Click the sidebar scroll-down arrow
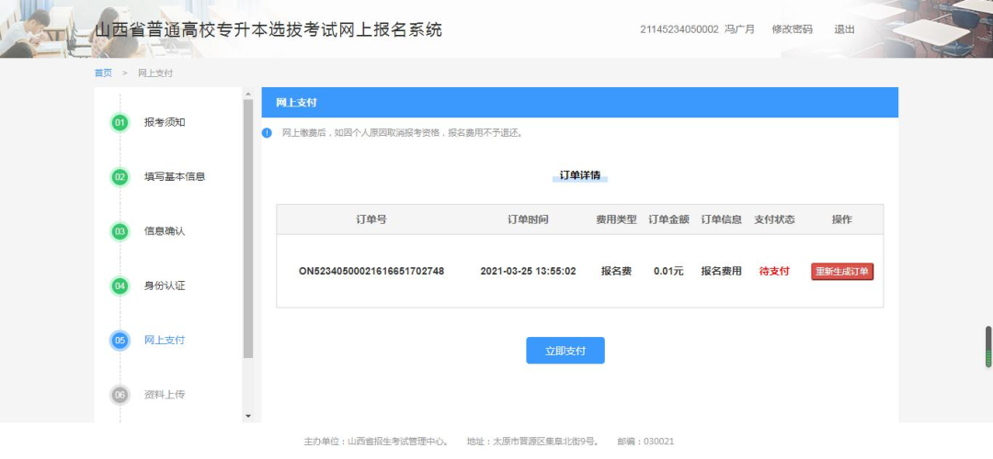993x459 pixels. point(247,416)
